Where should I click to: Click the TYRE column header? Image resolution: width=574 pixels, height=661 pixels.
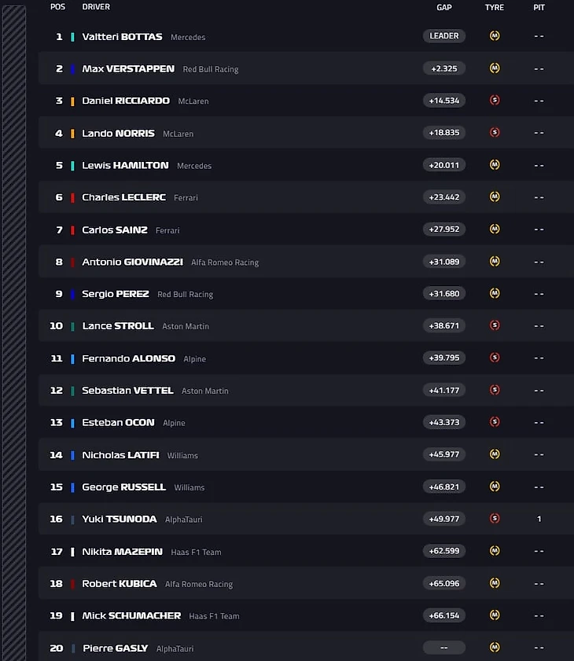[x=495, y=7]
